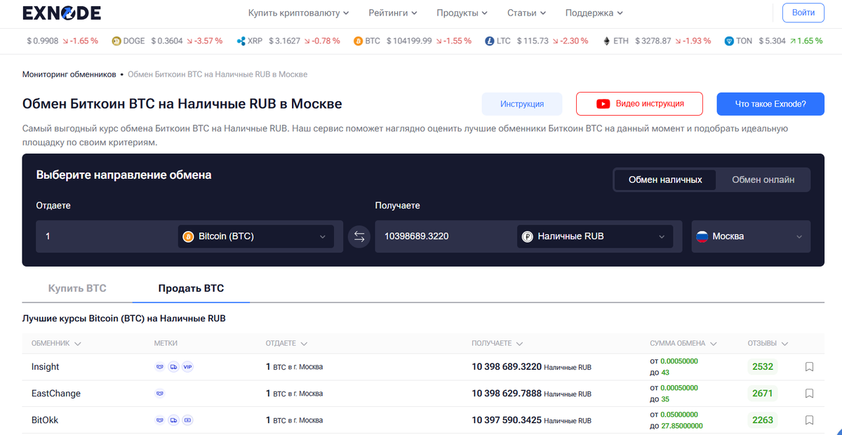This screenshot has height=435, width=842.
Task: Expand the Рейтинги menu
Action: tap(392, 13)
